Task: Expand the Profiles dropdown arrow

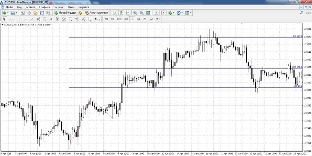Action: click(16, 13)
